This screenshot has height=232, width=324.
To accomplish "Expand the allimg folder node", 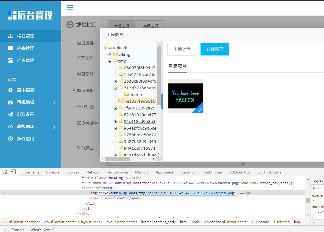I will tap(110, 55).
